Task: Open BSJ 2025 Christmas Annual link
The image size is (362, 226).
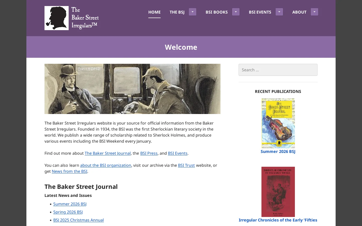Action: click(78, 220)
